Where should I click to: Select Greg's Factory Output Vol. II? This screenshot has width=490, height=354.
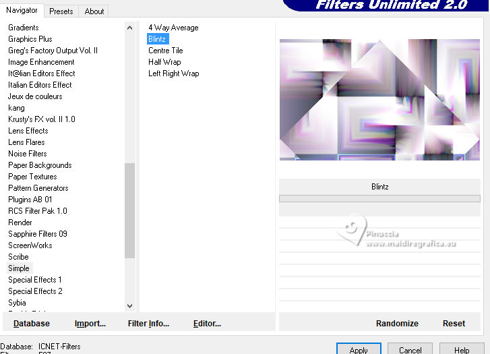[x=53, y=51]
